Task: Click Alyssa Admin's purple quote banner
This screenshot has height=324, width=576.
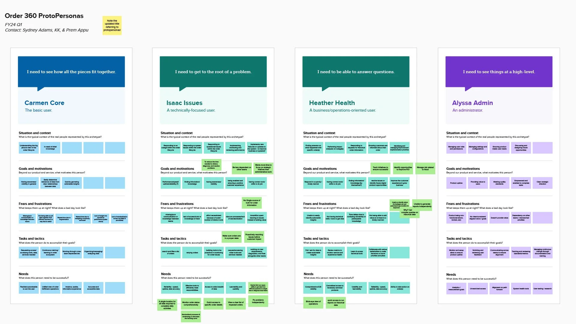Action: click(x=499, y=72)
